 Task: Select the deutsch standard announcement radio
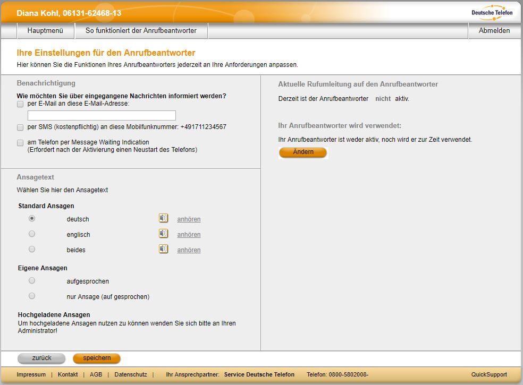(32, 218)
